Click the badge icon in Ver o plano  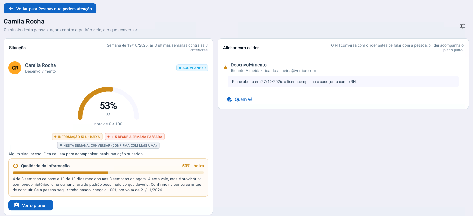click(16, 205)
